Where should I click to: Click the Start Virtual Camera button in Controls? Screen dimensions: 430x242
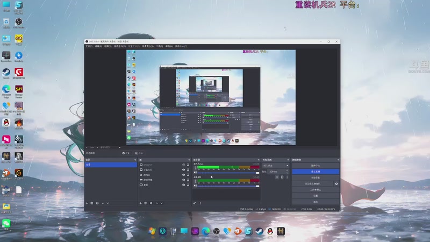pos(313,184)
